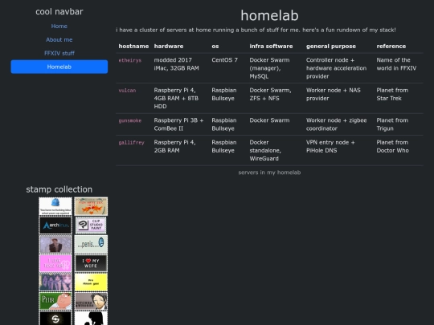The width and height of the screenshot is (434, 325).
Task: Open the glasses anime character stamp
Action: (91, 301)
